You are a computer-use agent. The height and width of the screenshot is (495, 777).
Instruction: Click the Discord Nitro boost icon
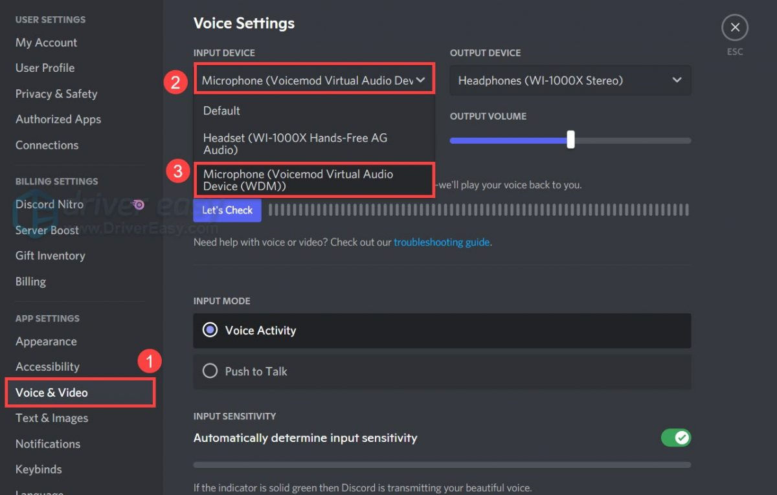(137, 204)
